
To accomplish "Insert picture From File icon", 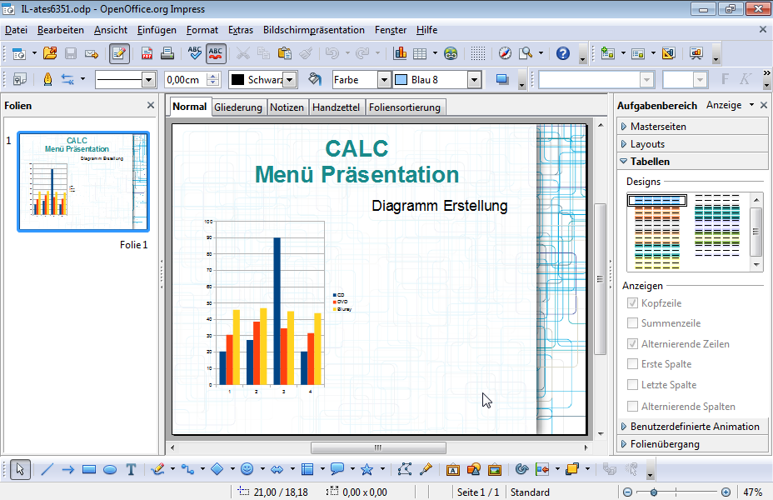I will click(495, 469).
